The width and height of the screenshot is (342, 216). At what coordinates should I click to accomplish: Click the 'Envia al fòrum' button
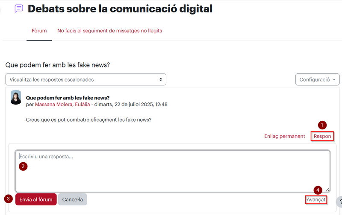[36, 199]
